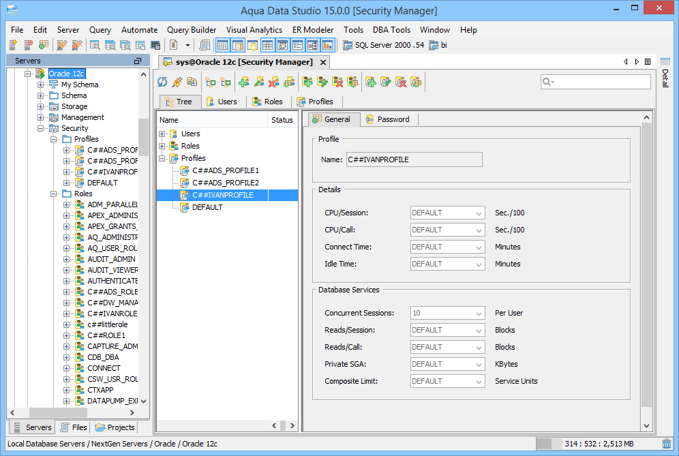Switch to the Profiles tab
679x456 pixels.
[x=315, y=102]
